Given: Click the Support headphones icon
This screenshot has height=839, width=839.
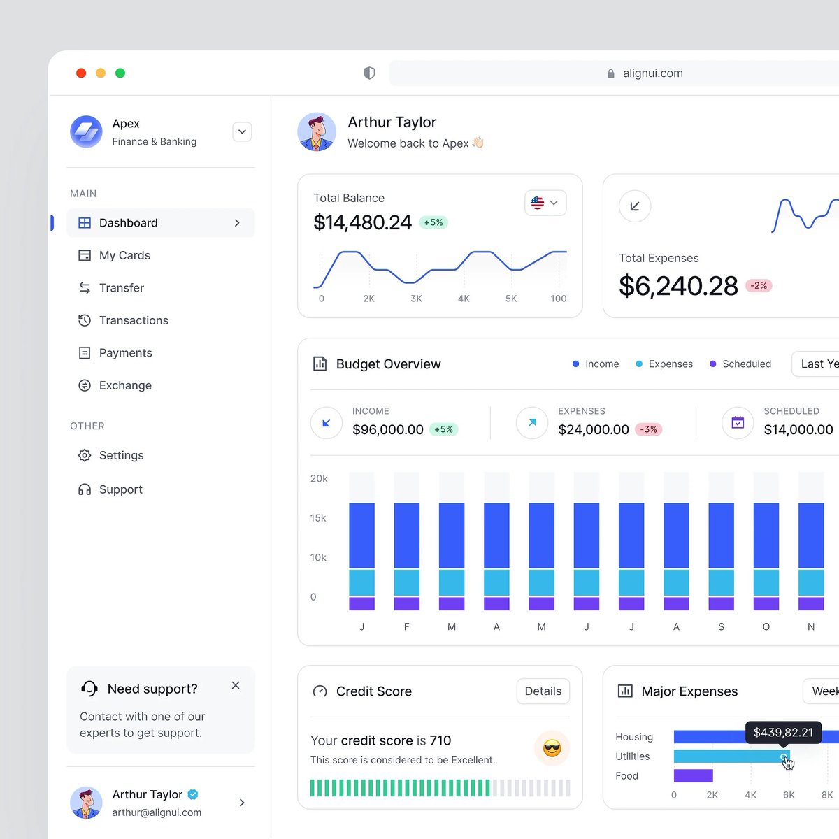Looking at the screenshot, I should click(x=85, y=489).
